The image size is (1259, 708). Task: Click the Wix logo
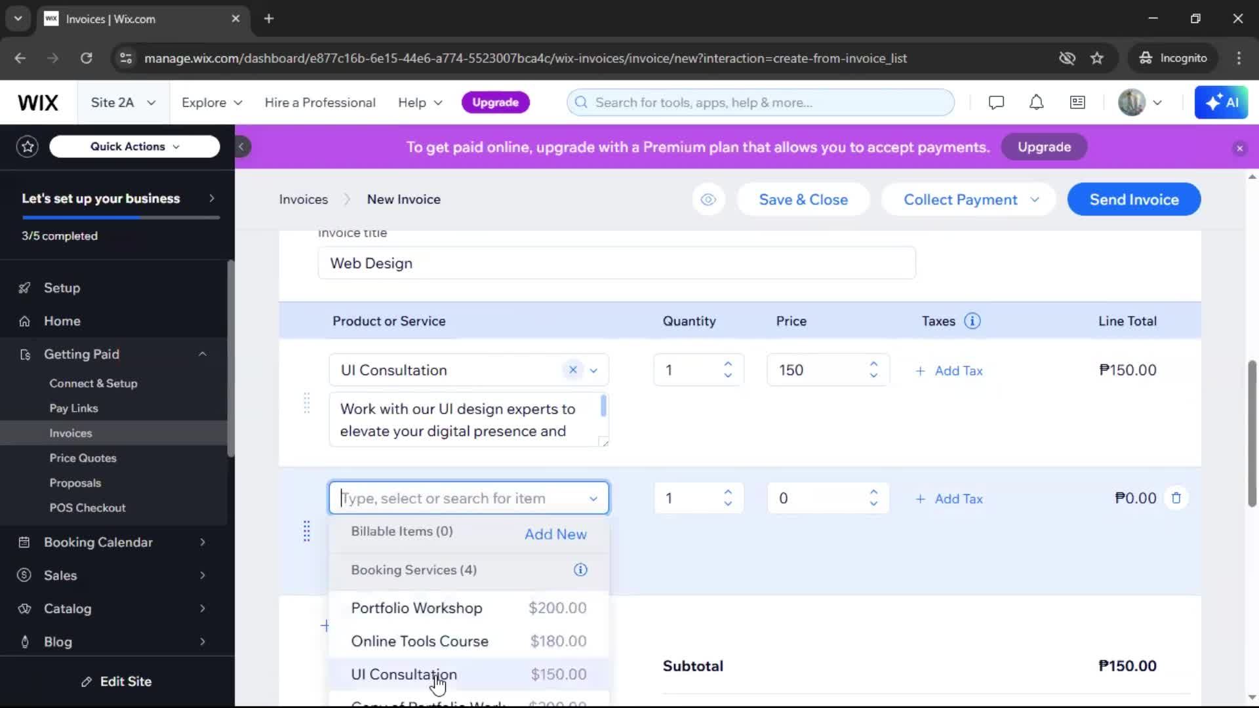(x=38, y=102)
